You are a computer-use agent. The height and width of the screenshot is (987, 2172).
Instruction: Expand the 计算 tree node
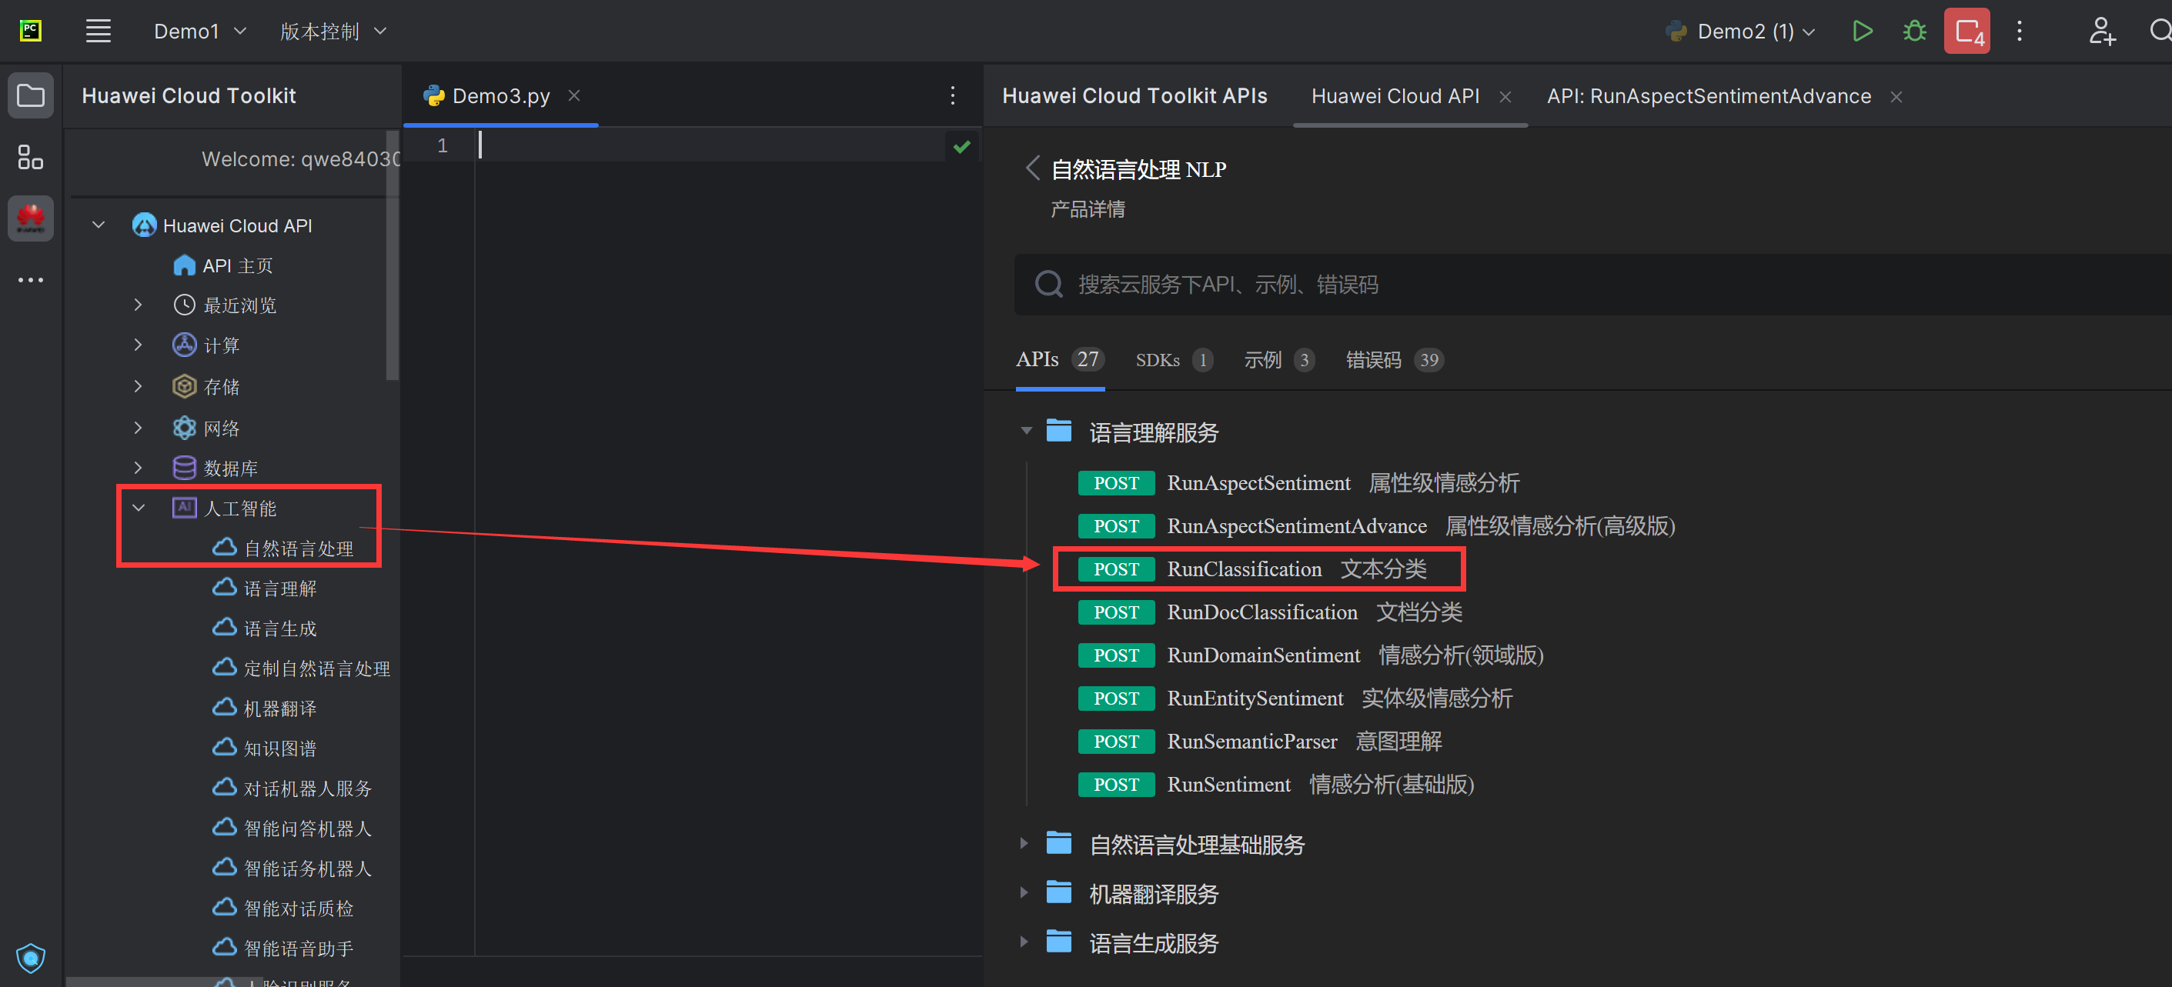(139, 344)
